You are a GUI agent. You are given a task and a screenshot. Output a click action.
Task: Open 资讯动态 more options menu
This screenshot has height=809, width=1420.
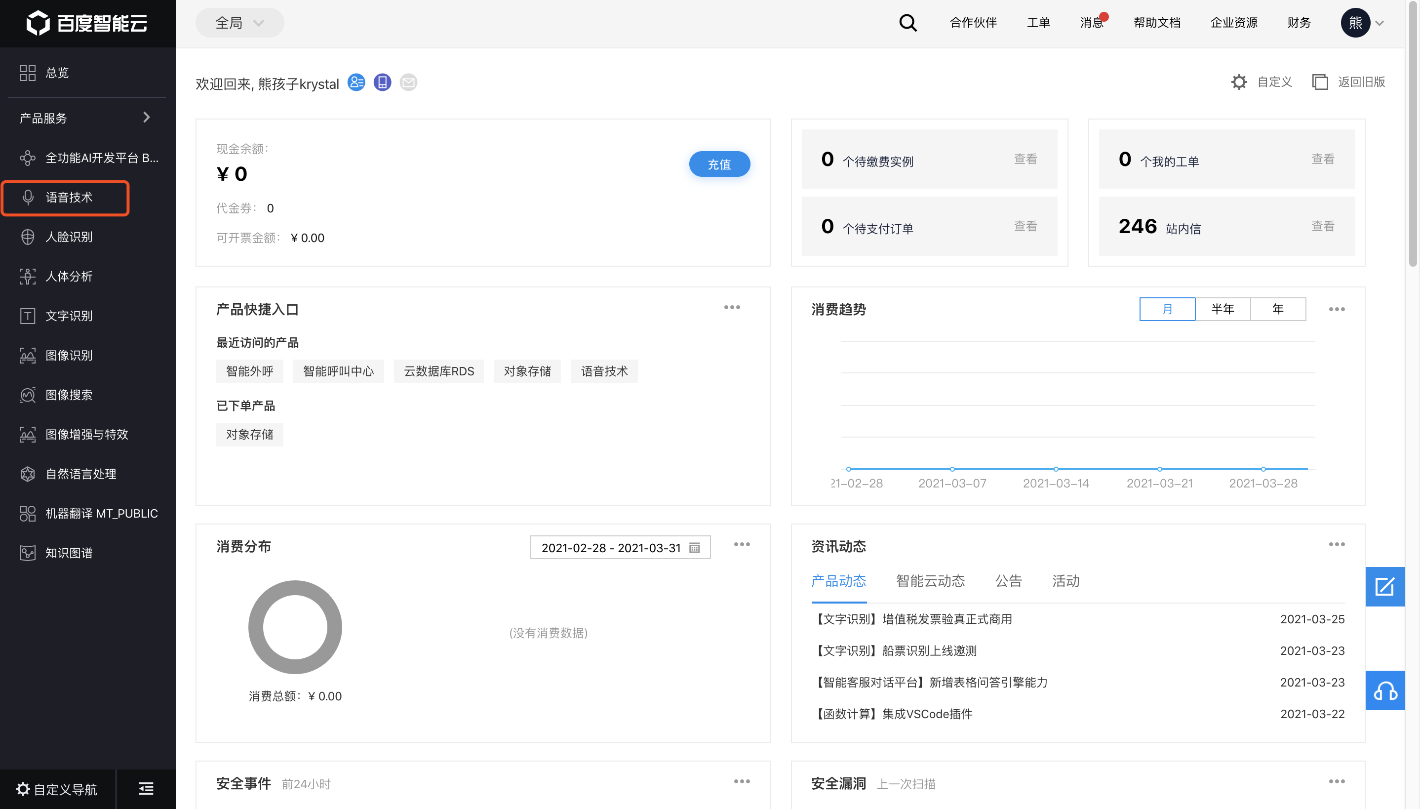point(1337,544)
